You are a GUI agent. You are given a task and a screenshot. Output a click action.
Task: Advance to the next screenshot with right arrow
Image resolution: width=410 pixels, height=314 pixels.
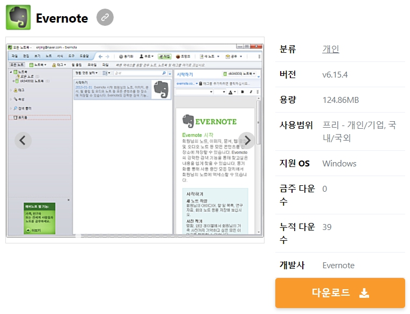247,141
